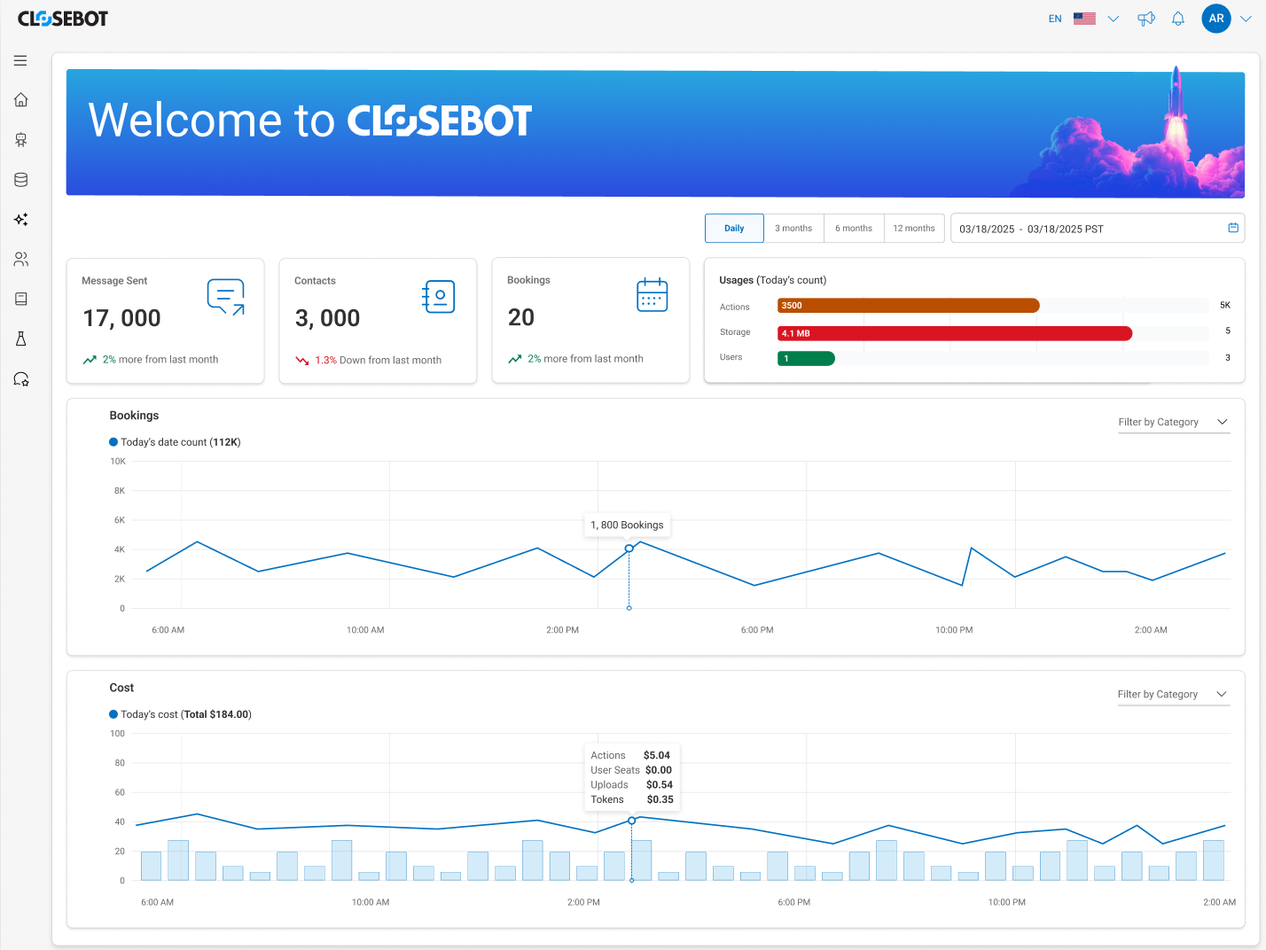Switch to the 12 months tab
1266x950 pixels.
coord(914,228)
